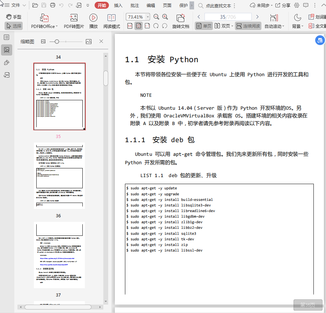This screenshot has height=313, width=326.
Task: Enter 阅读模式 reading mode
Action: (x=112, y=21)
